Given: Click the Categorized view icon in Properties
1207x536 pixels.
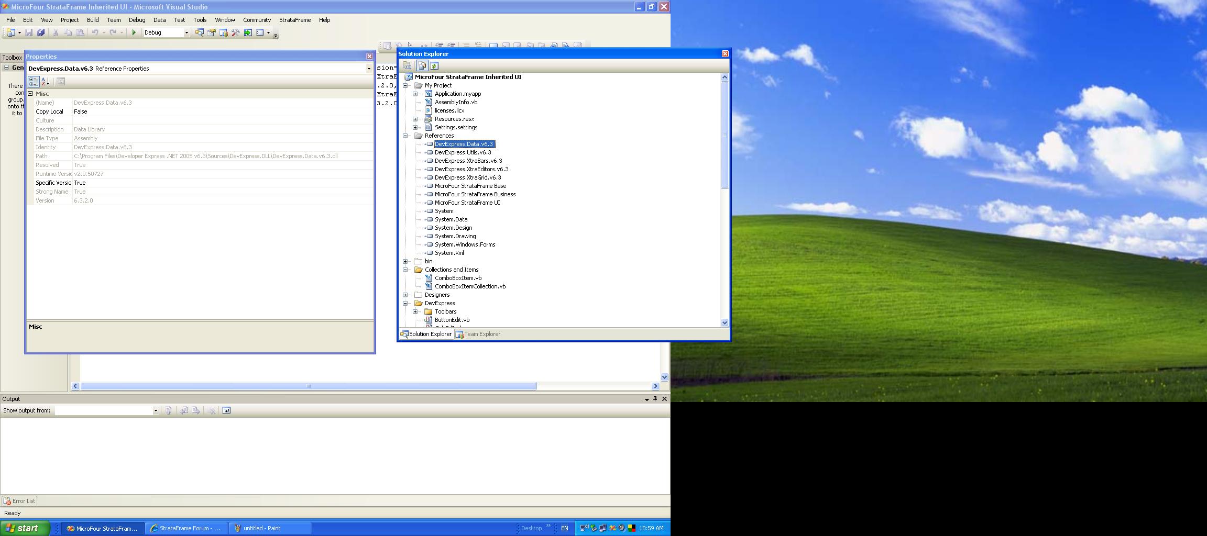Looking at the screenshot, I should [x=34, y=82].
